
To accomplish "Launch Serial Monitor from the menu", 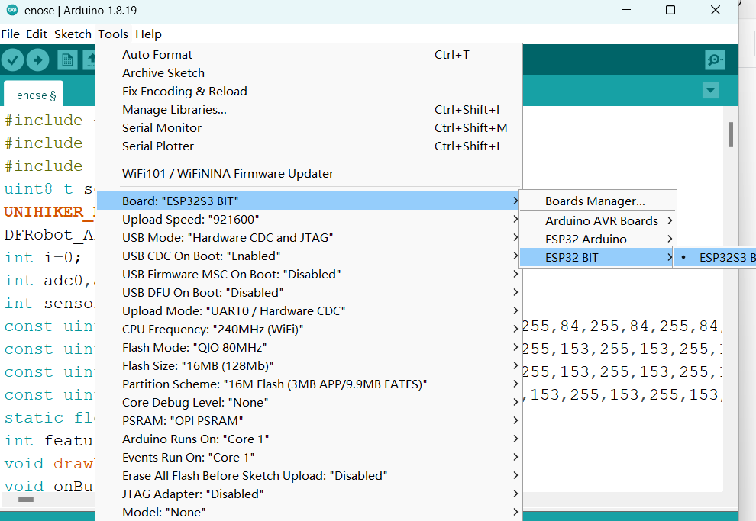I will pyautogui.click(x=309, y=127).
